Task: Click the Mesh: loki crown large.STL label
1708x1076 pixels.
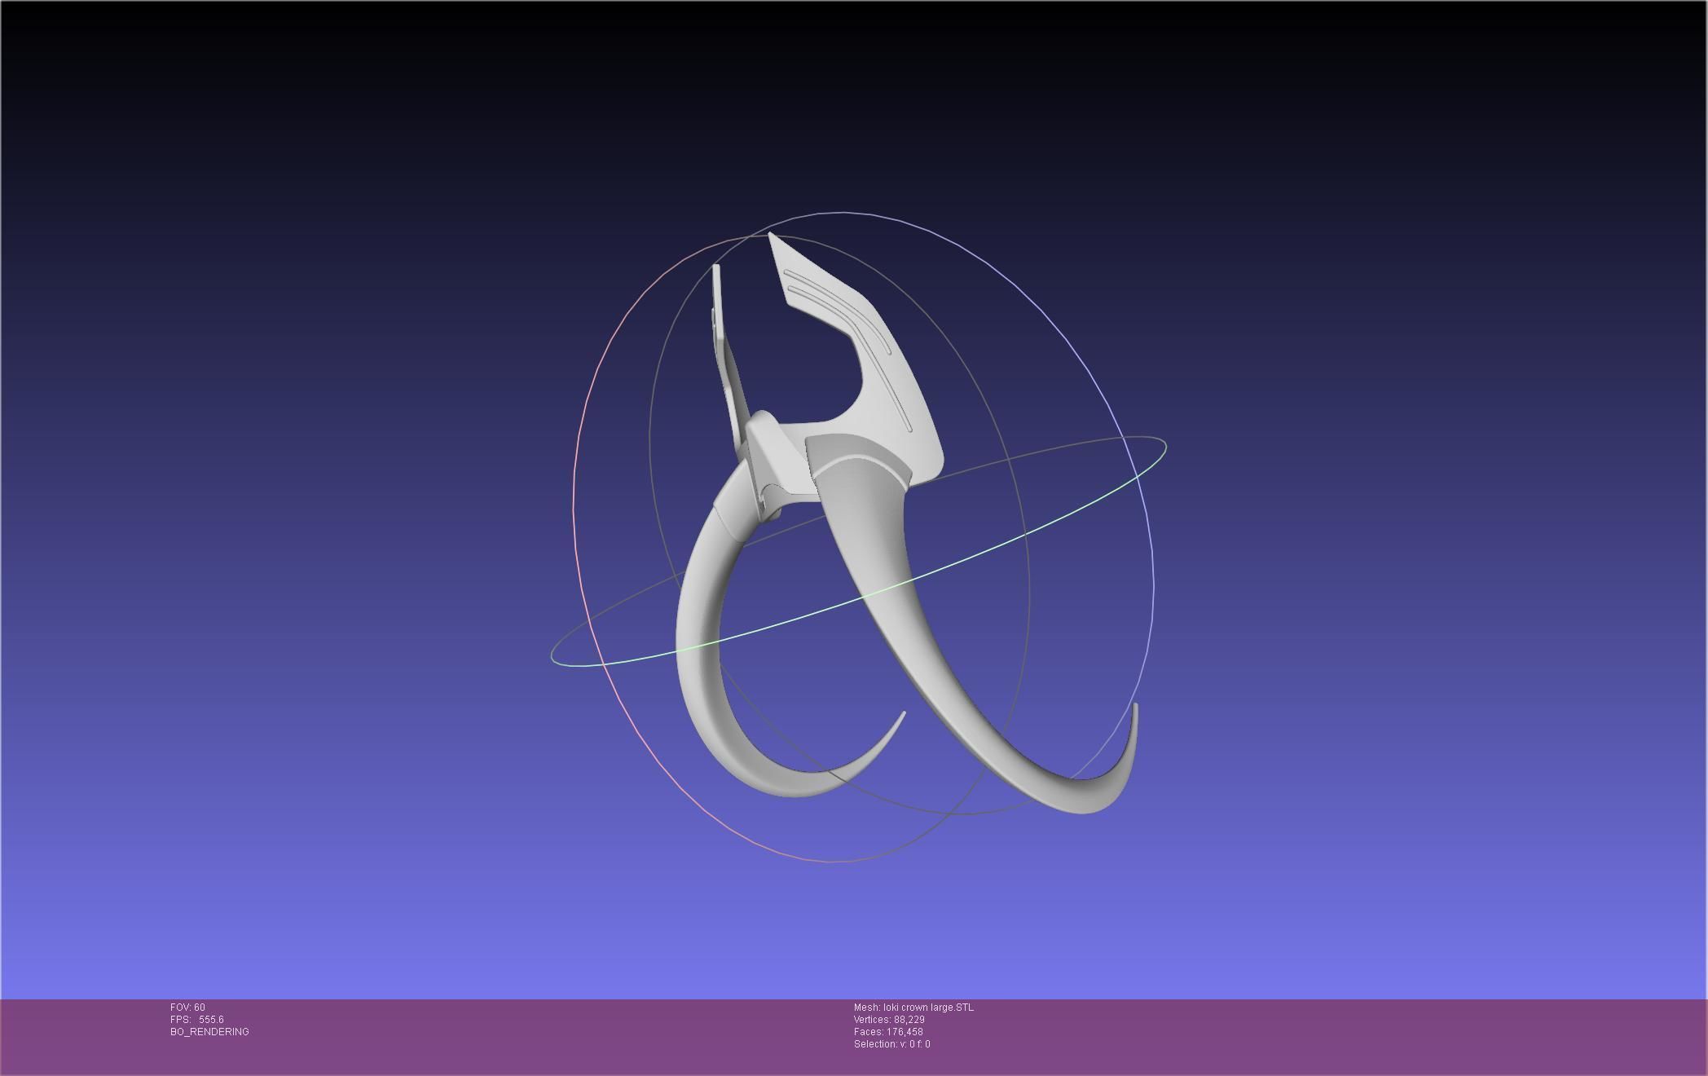Action: 913,1008
